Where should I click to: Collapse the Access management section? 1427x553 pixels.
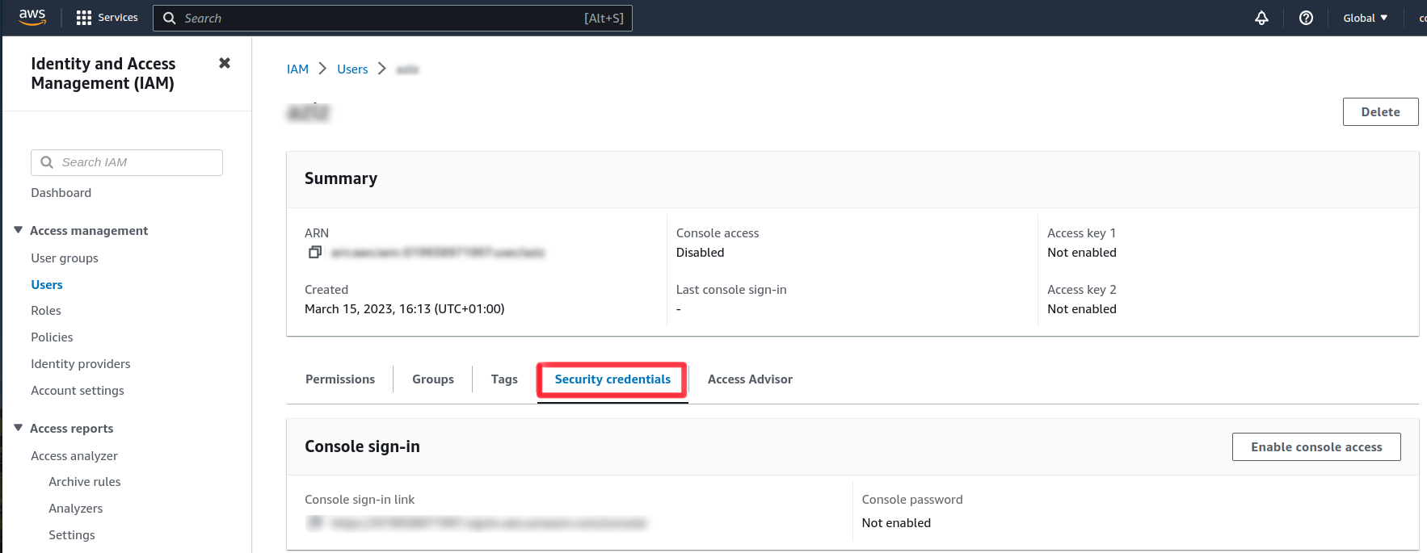[18, 230]
